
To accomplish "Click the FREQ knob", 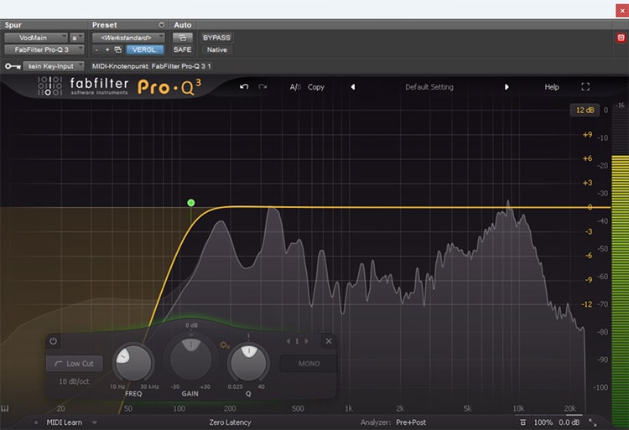I will (133, 363).
